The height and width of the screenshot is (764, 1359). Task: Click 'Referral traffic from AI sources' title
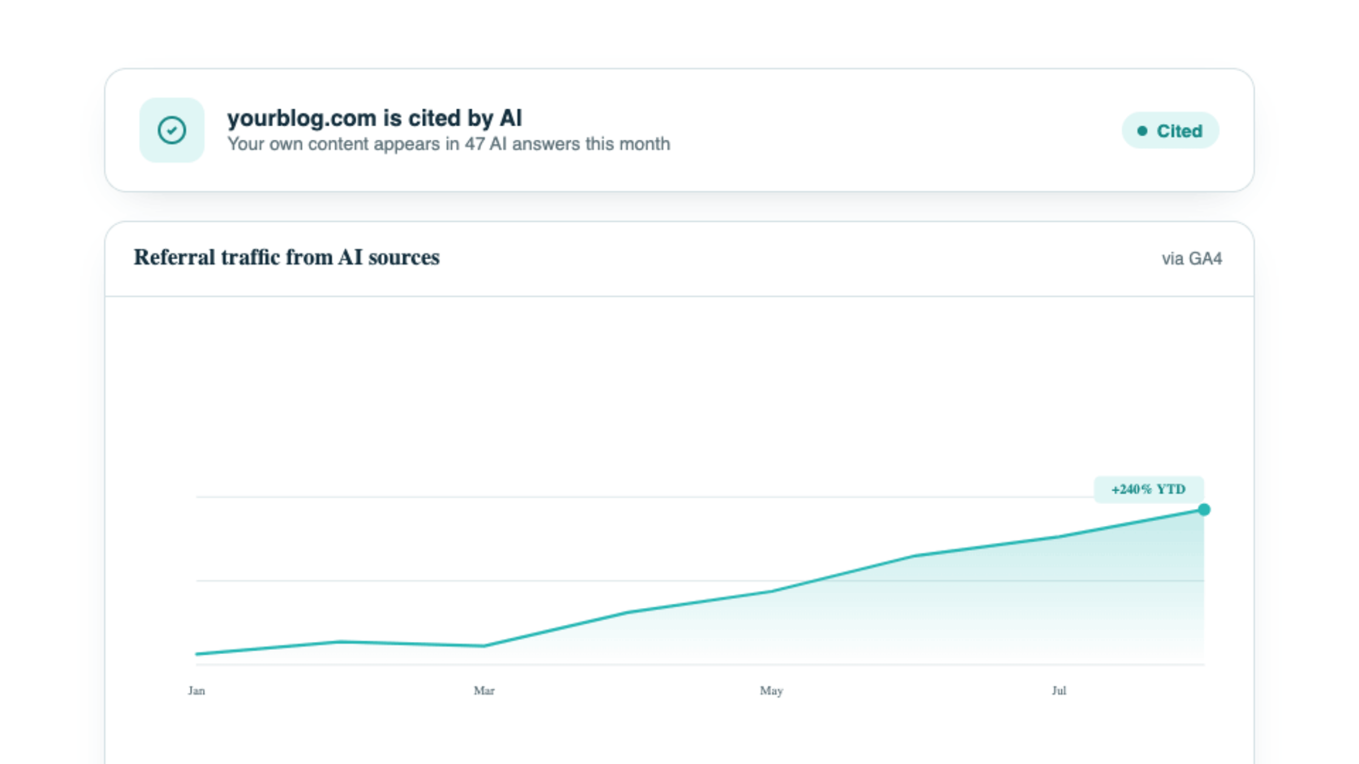[x=287, y=257]
